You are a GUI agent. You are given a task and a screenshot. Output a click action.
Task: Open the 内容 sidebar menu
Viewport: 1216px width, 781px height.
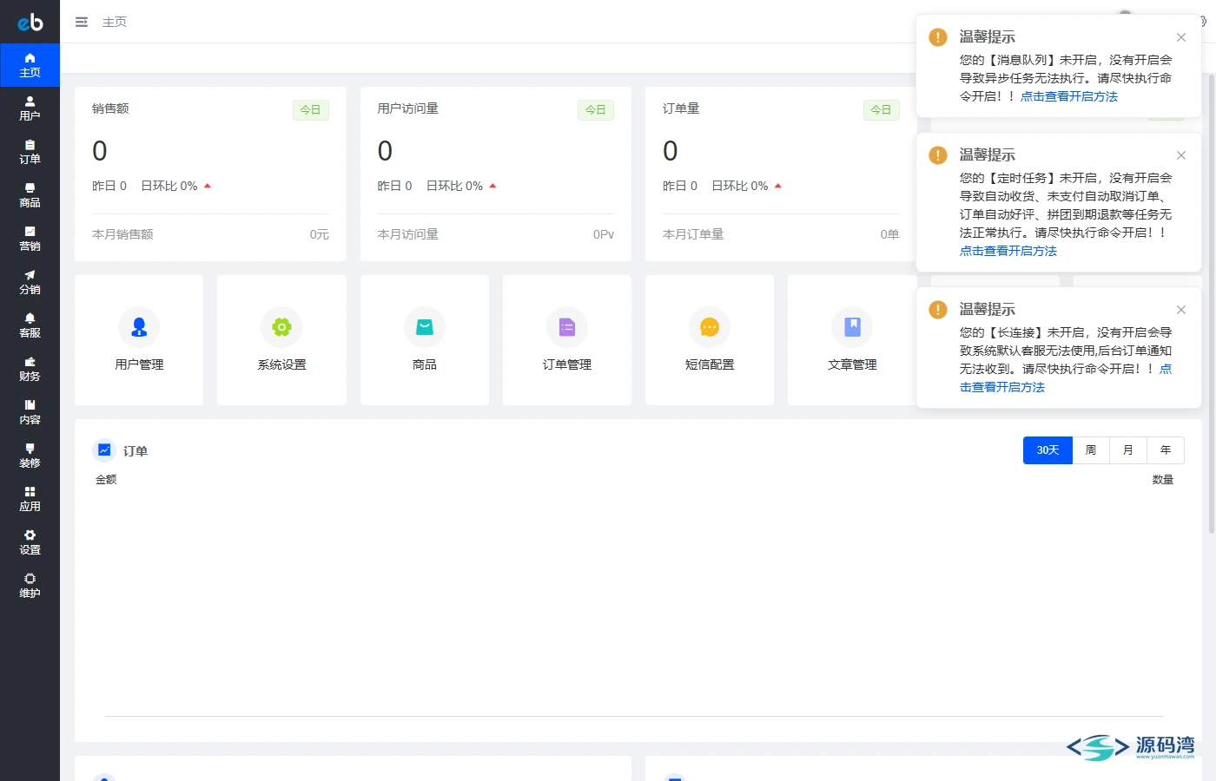(x=30, y=412)
